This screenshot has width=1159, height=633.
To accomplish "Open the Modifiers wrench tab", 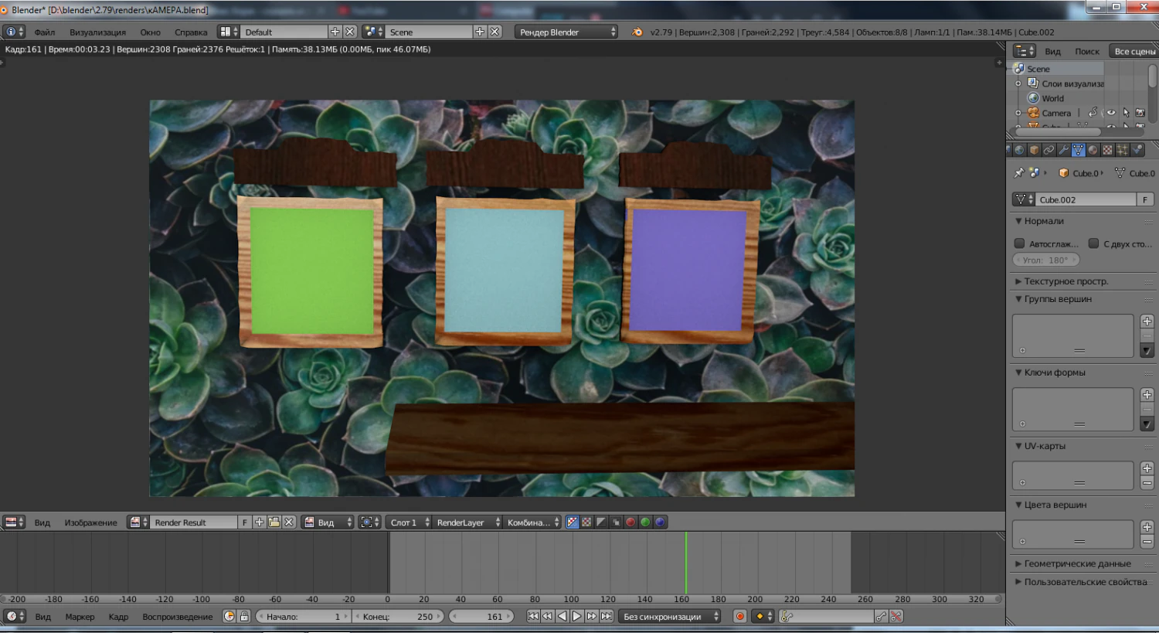I will click(1063, 150).
